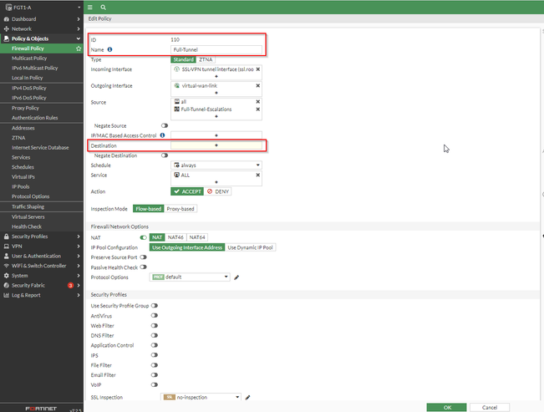
Task: Select ZTNA policy type
Action: [x=206, y=59]
